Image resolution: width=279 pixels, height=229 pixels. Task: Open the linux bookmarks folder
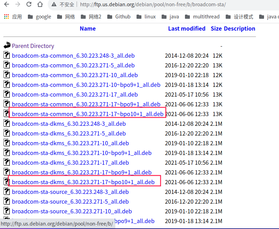[146, 17]
